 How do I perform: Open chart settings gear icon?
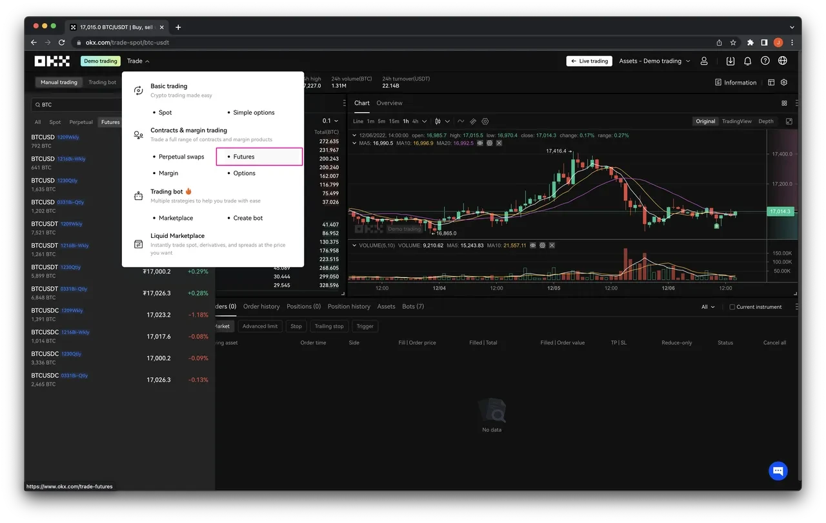(485, 121)
